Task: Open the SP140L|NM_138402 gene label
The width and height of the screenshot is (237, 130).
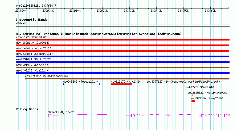Action: (61, 112)
